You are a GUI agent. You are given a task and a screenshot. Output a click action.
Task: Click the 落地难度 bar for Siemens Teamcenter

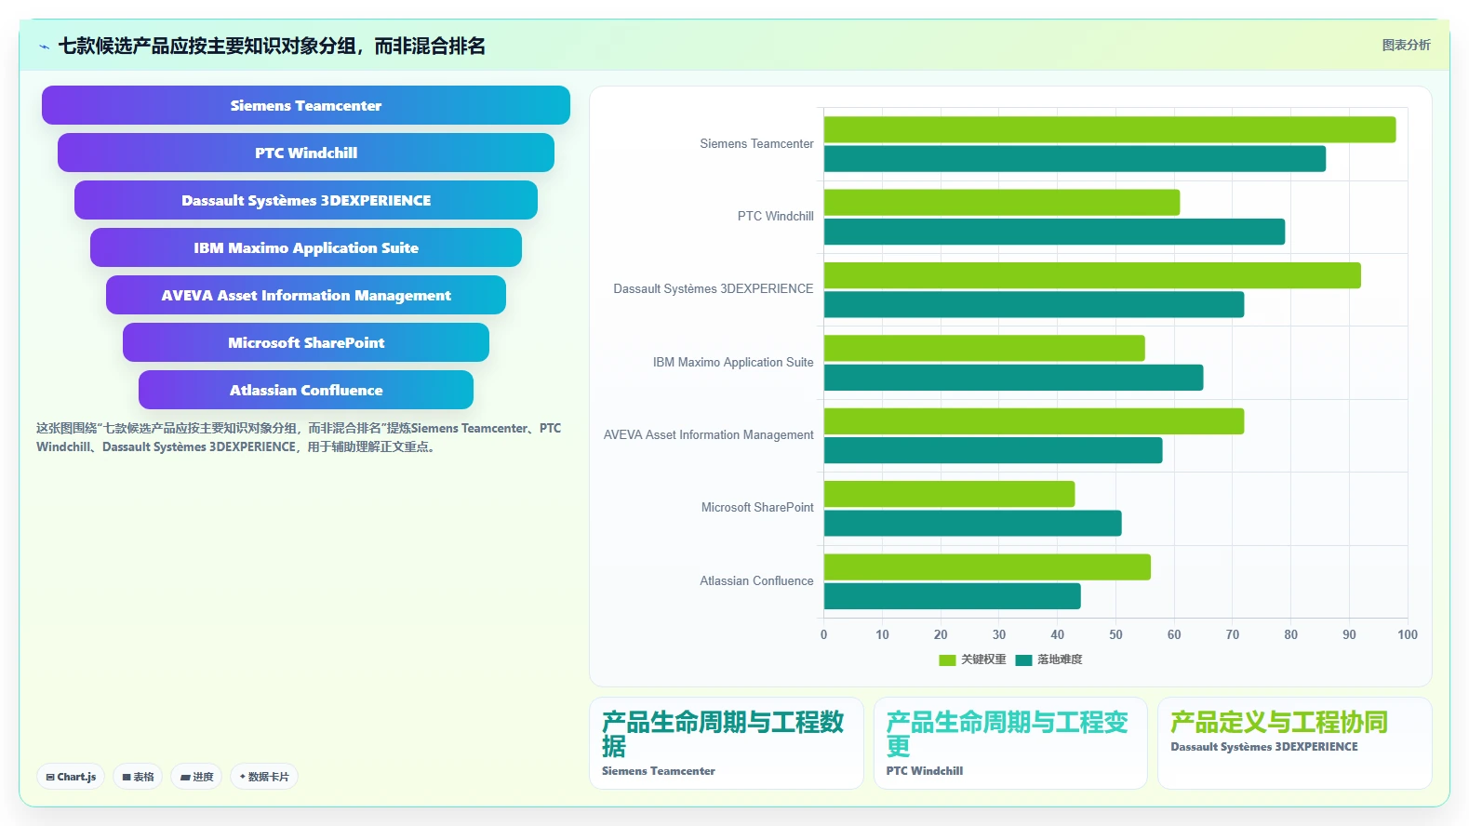1075,159
